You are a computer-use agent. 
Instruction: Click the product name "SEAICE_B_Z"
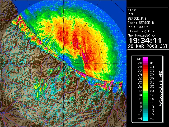pyautogui.click(x=137, y=19)
